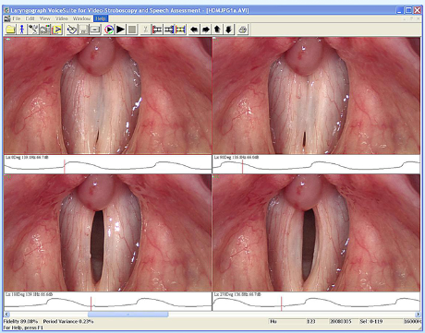Click the right arrow toolbar icon

click(x=206, y=30)
